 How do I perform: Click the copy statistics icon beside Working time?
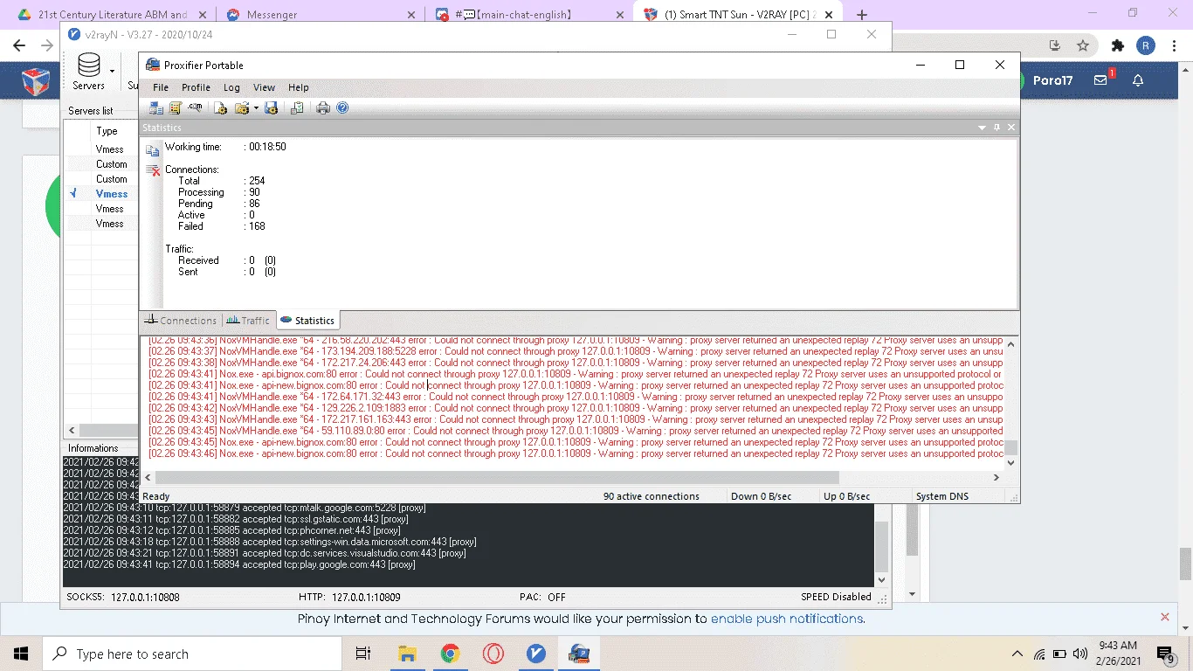coord(153,150)
